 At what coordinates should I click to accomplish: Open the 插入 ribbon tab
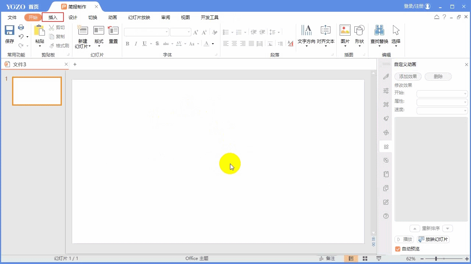[53, 17]
